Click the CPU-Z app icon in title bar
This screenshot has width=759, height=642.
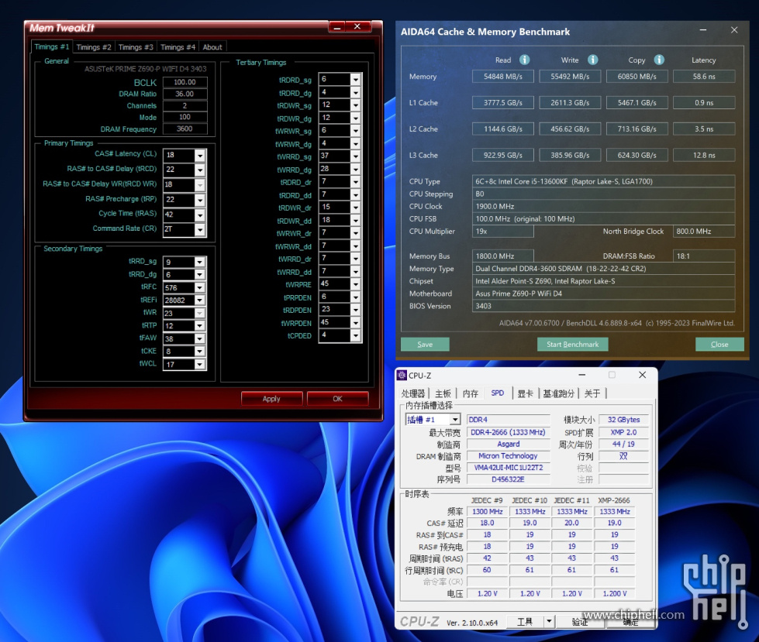402,376
